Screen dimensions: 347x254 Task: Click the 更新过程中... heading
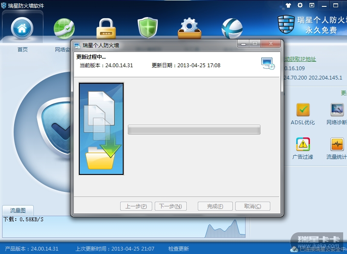pos(91,57)
